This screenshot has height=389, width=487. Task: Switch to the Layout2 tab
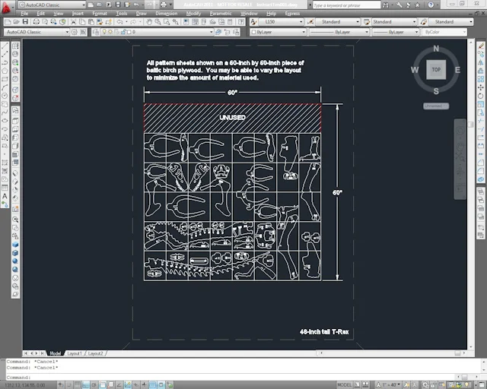pos(95,353)
